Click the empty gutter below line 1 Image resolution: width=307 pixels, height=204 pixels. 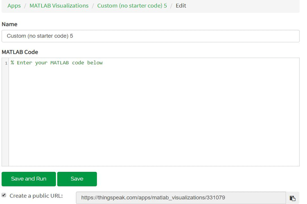click(x=5, y=118)
